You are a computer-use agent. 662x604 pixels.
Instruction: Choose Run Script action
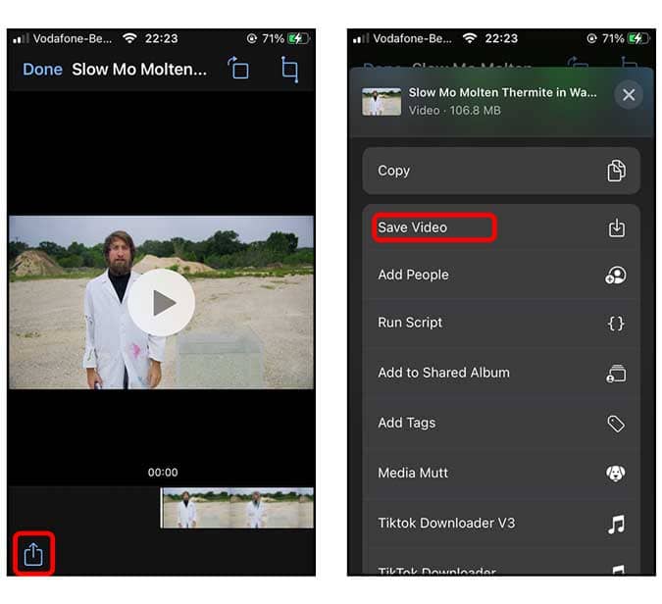501,323
